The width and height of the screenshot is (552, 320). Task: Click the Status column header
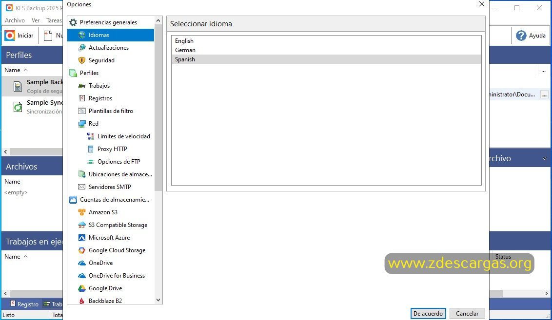click(503, 257)
